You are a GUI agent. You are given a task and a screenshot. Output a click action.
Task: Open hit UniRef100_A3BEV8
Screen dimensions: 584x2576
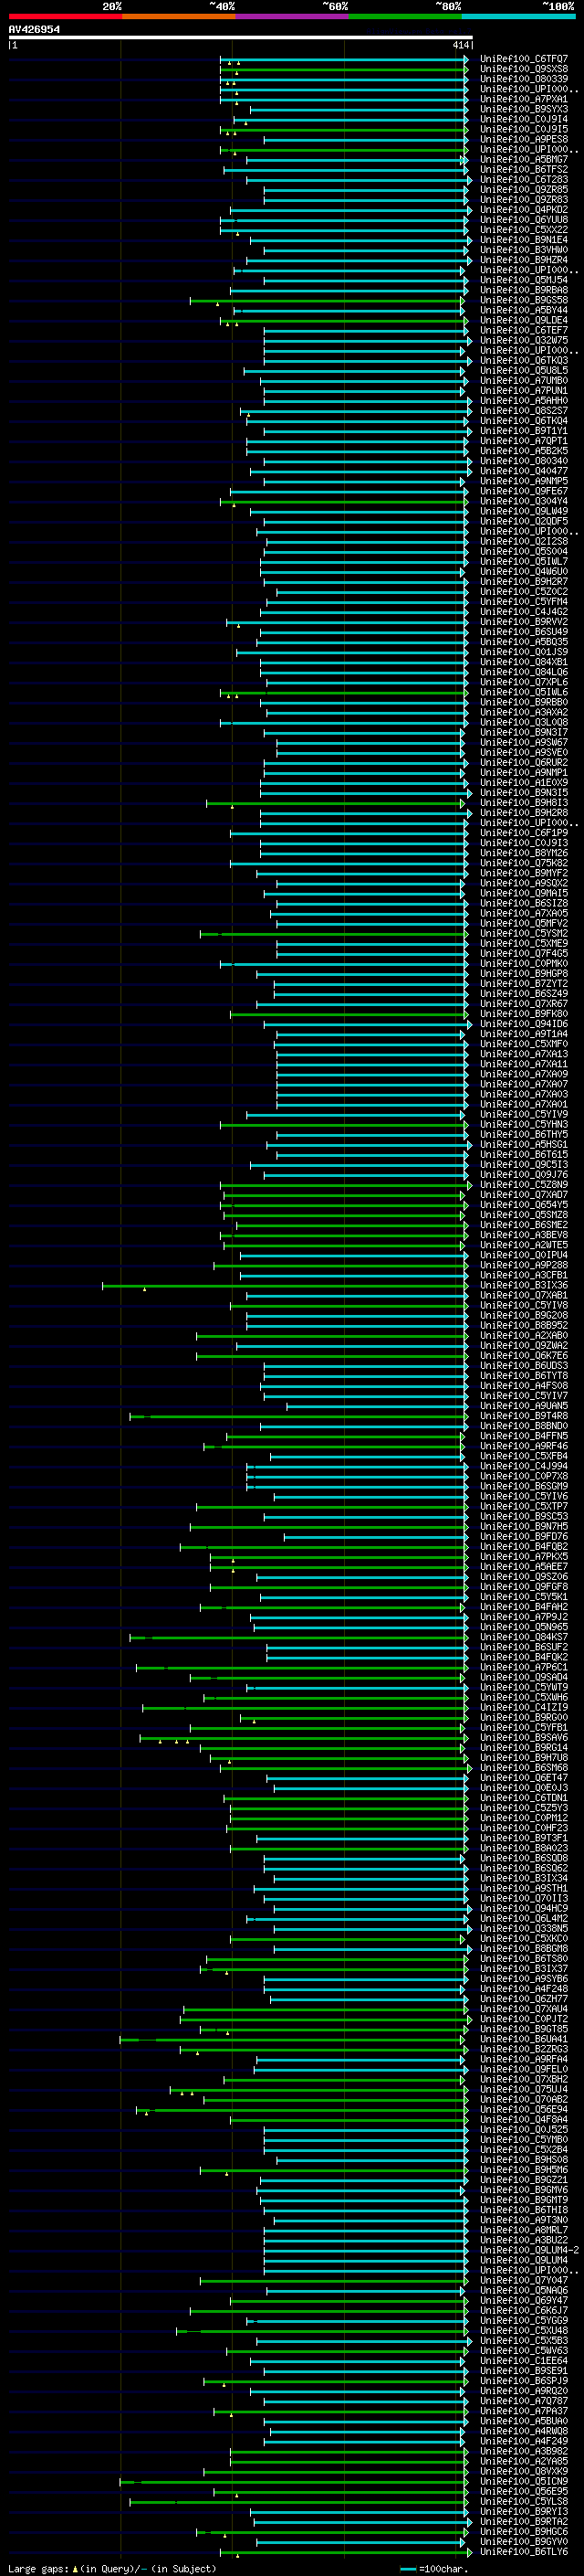pyautogui.click(x=523, y=1235)
